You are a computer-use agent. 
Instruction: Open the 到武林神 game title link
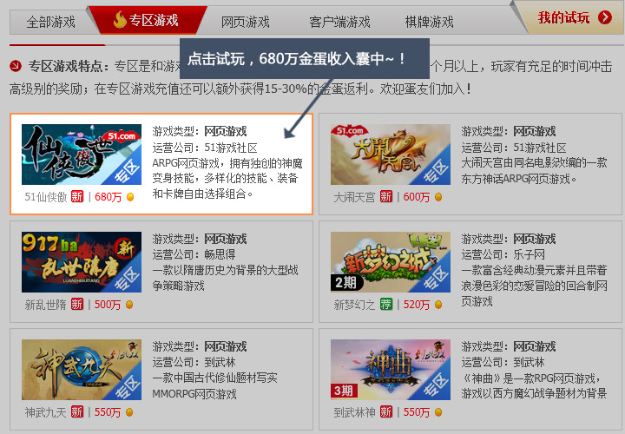pyautogui.click(x=354, y=412)
